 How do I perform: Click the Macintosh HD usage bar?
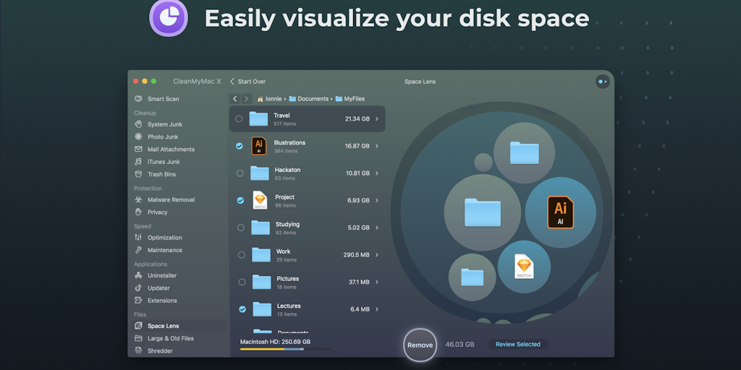pos(285,349)
